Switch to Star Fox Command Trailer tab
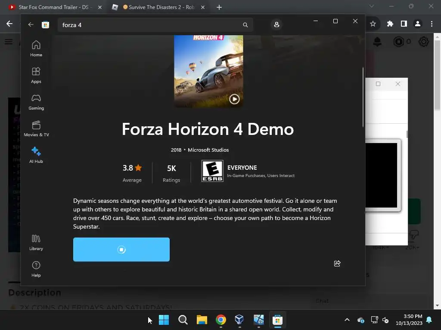Screen dimensions: 441x330 [x=53, y=7]
